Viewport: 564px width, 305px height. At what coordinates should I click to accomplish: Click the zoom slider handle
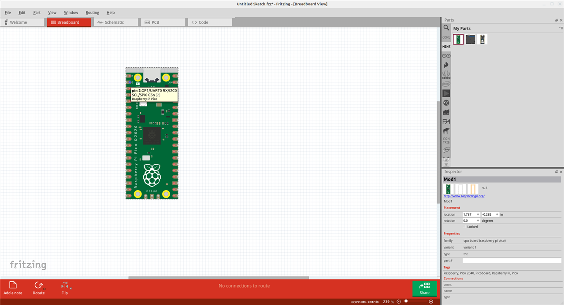tap(405, 301)
